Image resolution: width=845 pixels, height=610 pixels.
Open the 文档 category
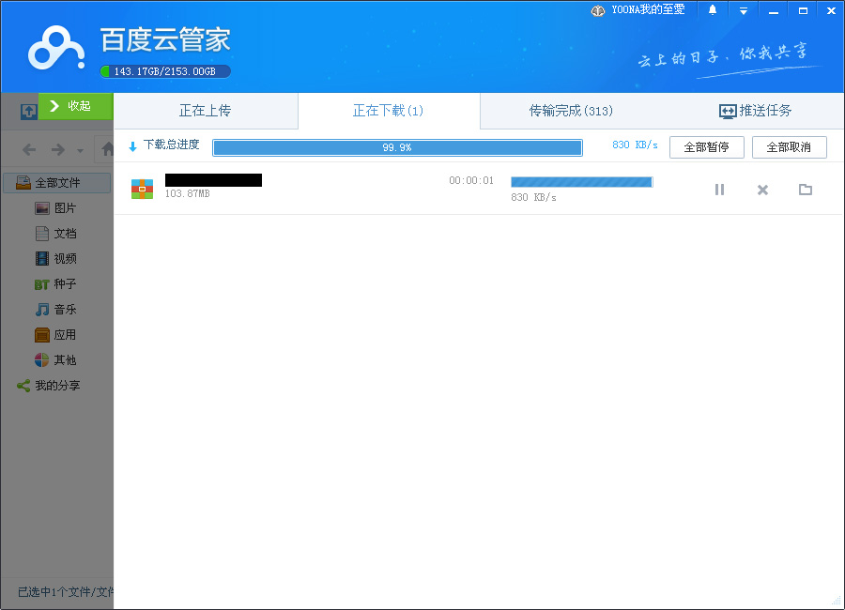[x=56, y=234]
